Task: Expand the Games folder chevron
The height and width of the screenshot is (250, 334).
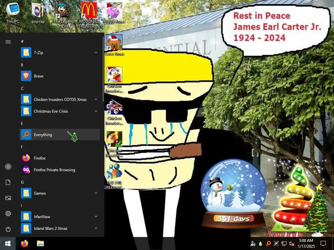Action: (x=96, y=193)
